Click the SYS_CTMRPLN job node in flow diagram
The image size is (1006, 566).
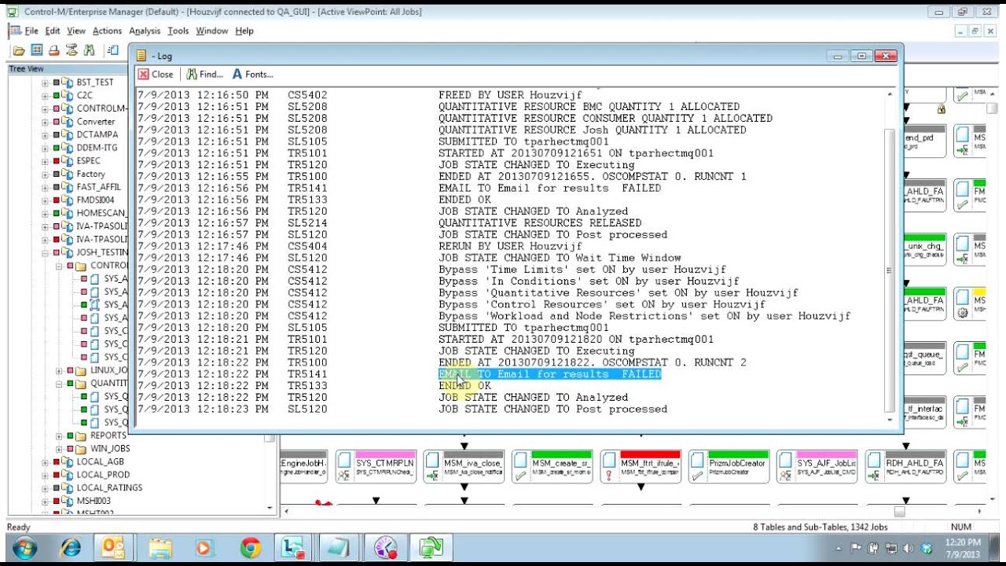376,466
